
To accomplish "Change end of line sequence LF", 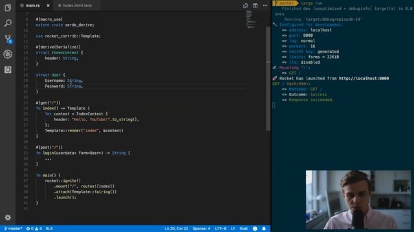I will pos(233,229).
